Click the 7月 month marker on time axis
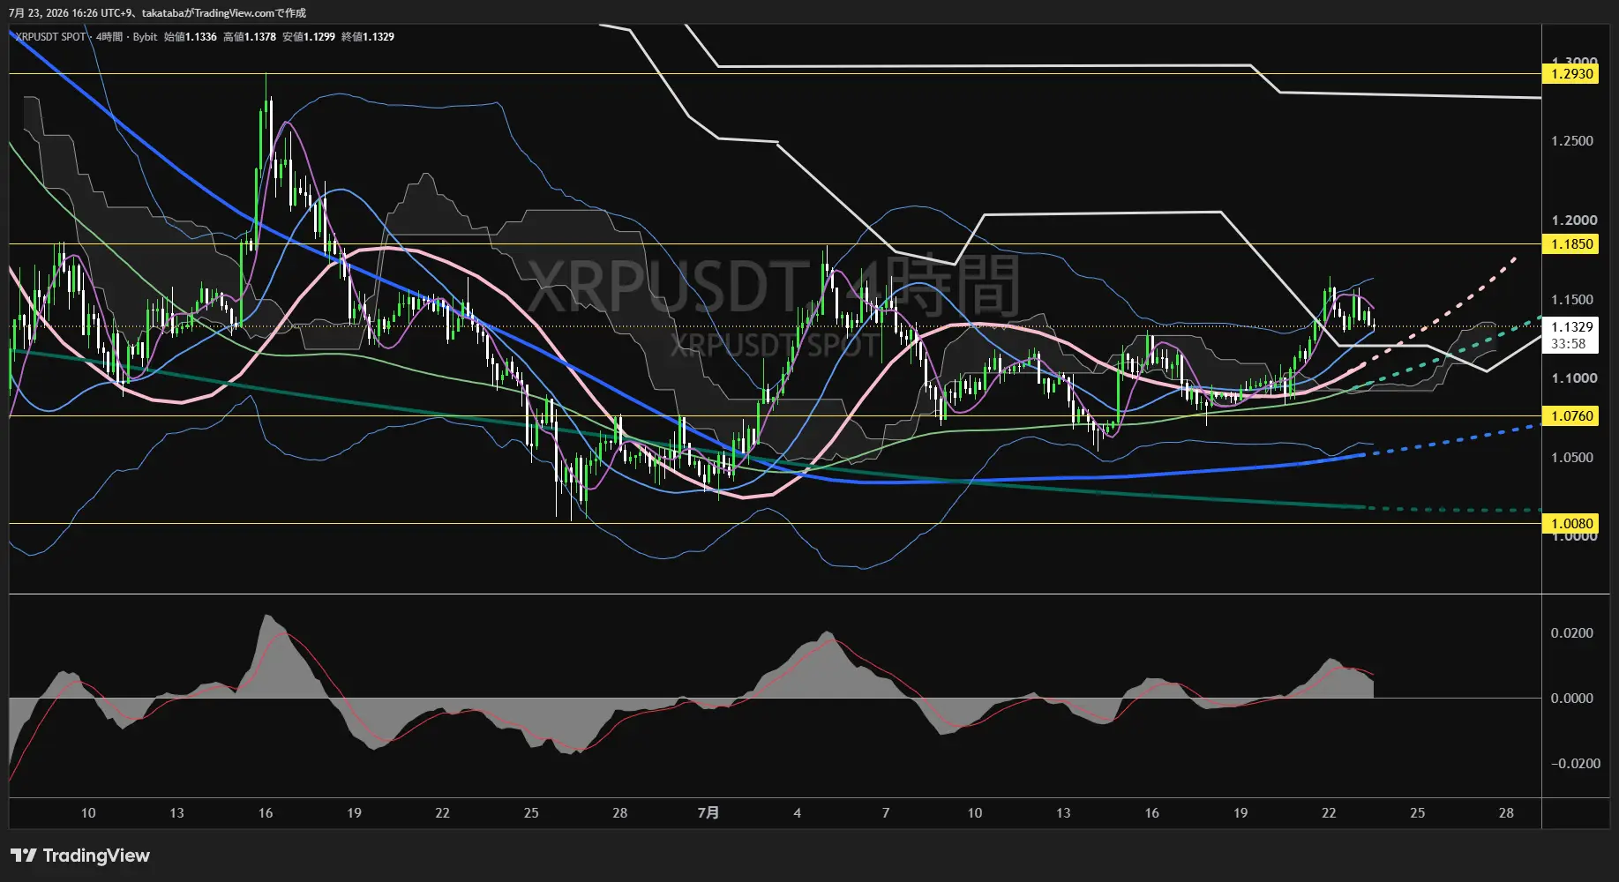Screen dimensions: 1619x882 coord(708,813)
